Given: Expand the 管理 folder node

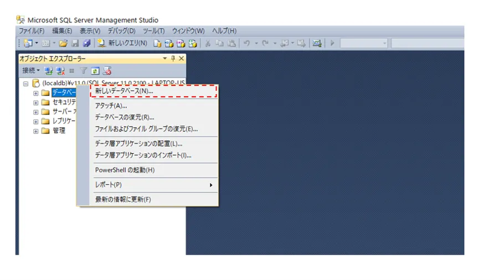Looking at the screenshot, I should 36,131.
